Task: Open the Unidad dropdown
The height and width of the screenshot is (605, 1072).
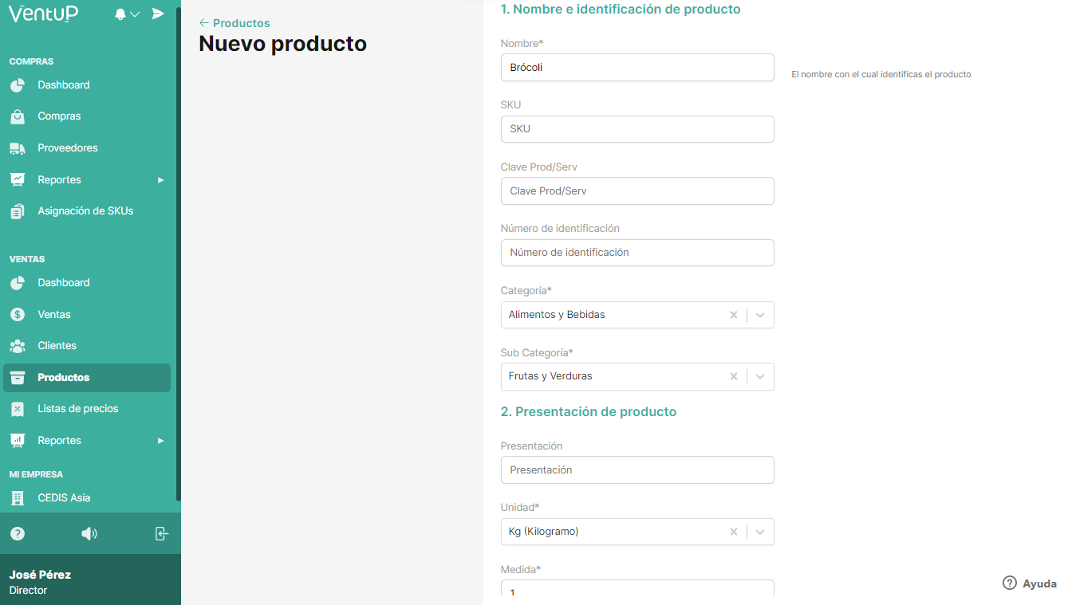Action: pyautogui.click(x=759, y=531)
